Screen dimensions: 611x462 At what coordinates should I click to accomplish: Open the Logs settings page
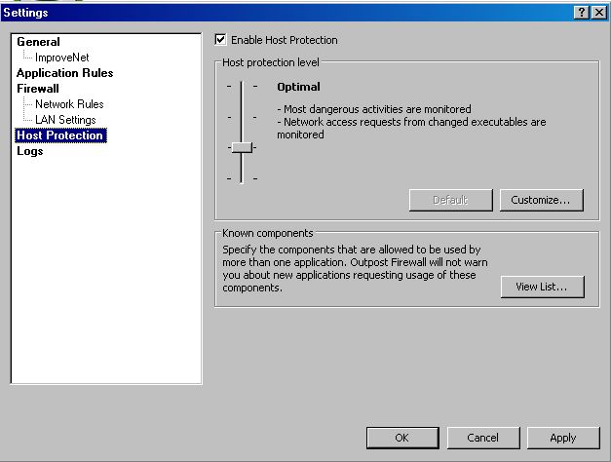30,151
